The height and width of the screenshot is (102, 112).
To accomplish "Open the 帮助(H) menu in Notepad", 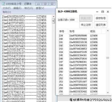I will point(7,12).
